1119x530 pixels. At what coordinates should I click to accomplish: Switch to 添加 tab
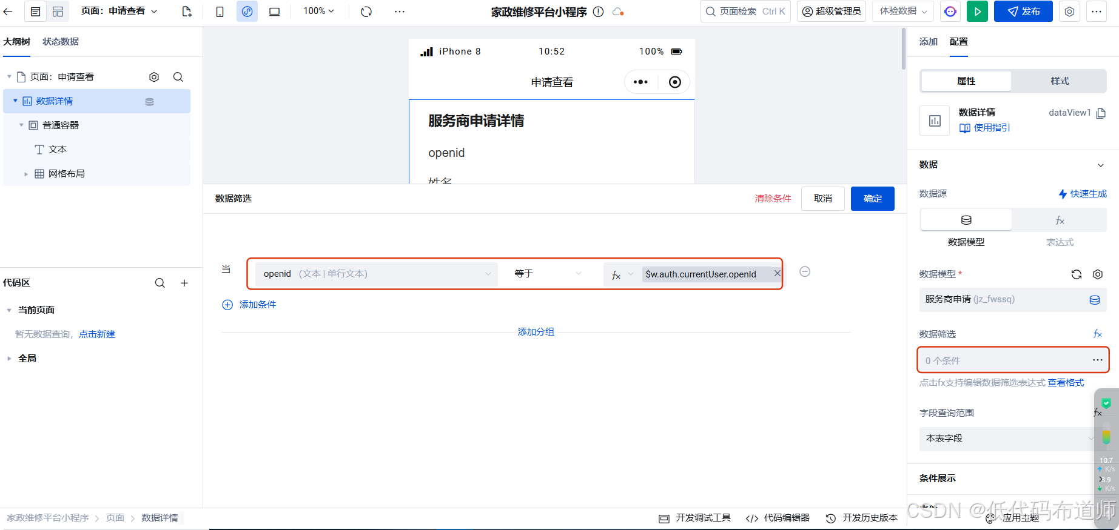(929, 42)
